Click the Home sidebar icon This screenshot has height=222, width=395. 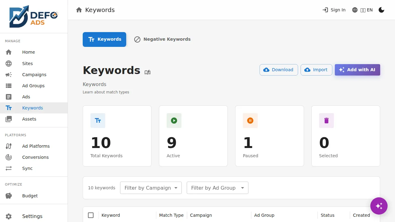click(x=9, y=52)
